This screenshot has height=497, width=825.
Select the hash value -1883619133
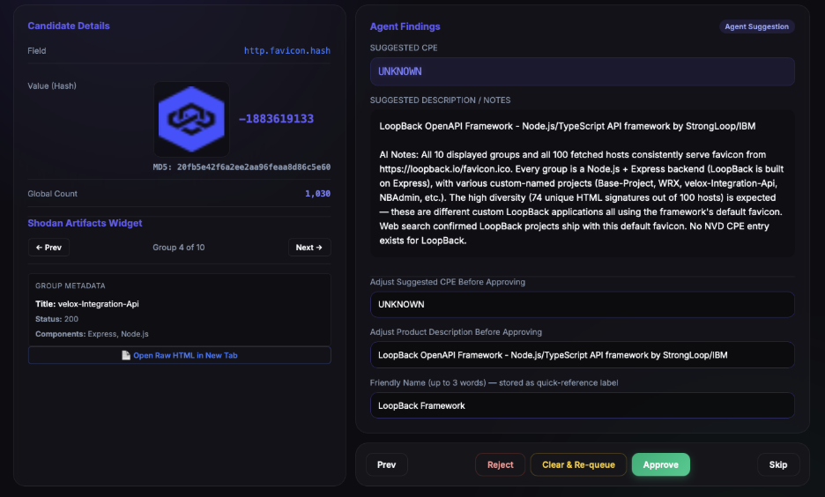click(276, 119)
